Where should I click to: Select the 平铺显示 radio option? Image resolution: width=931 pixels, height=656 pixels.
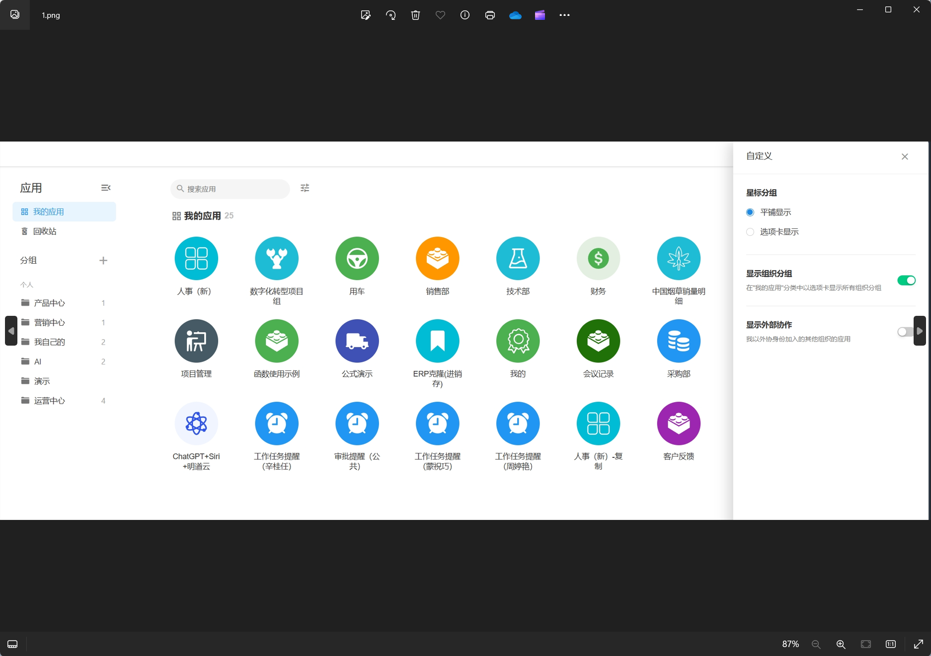[750, 212]
